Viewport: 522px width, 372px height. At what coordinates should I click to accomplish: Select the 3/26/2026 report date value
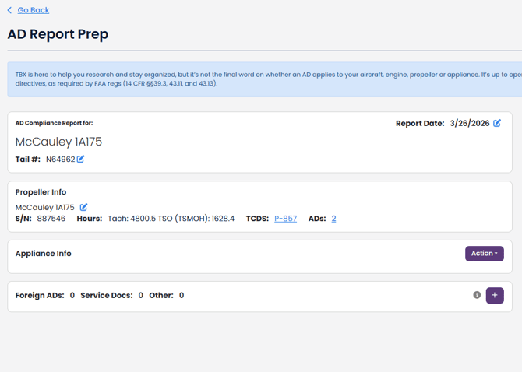click(x=470, y=123)
